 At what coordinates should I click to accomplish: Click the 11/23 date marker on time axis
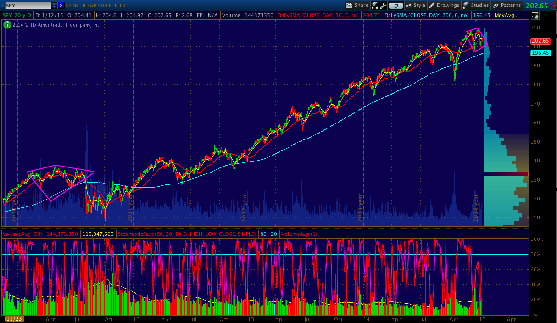(11, 319)
